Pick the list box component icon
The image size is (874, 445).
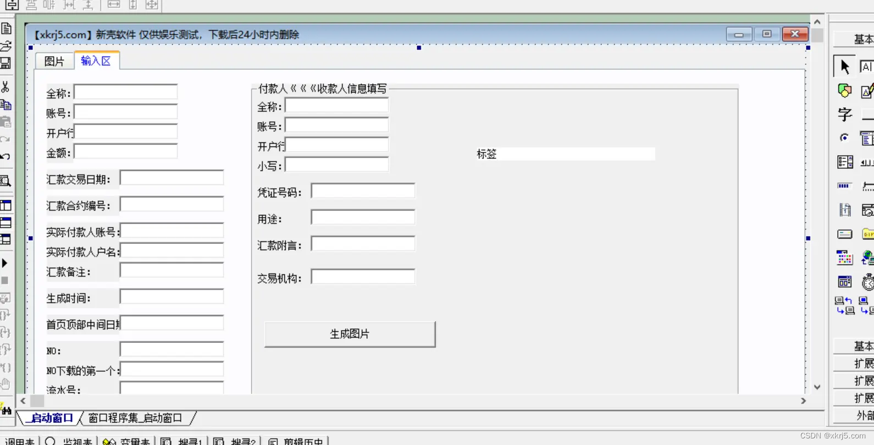845,162
